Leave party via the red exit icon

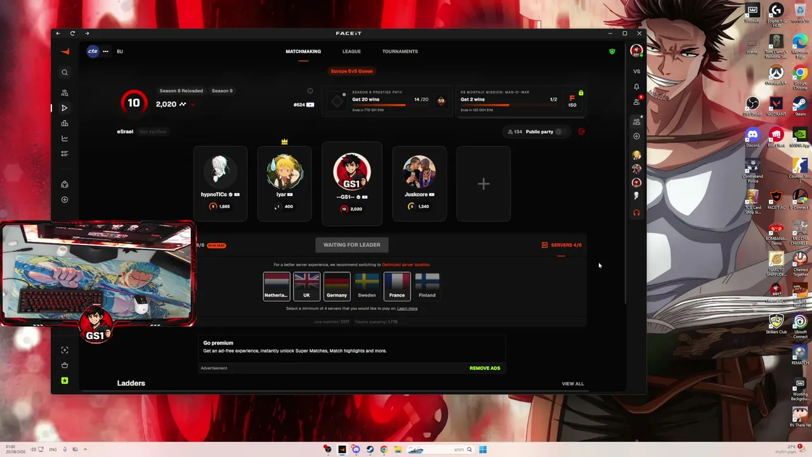pyautogui.click(x=582, y=132)
